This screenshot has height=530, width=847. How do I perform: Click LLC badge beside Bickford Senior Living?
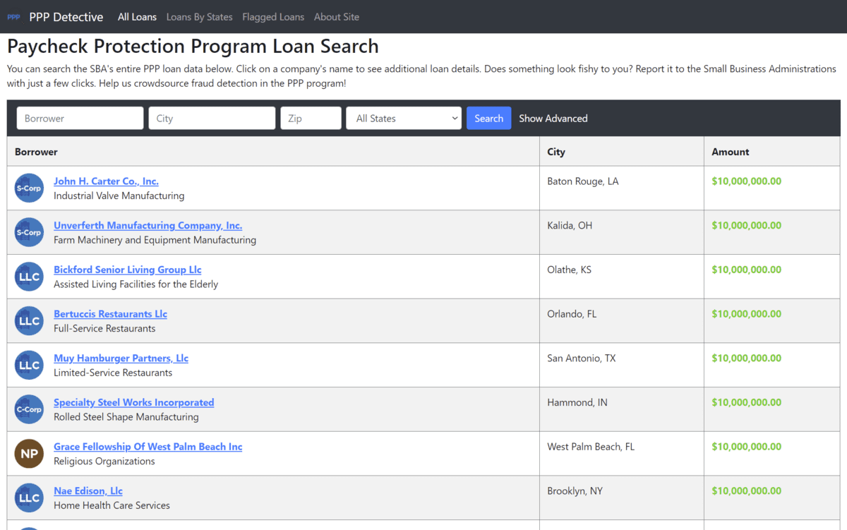coord(29,277)
